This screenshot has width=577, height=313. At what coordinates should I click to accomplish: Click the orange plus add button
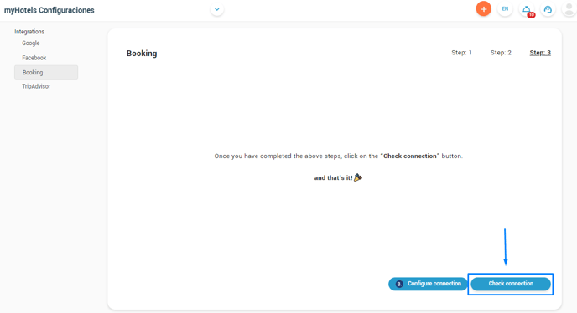(484, 9)
